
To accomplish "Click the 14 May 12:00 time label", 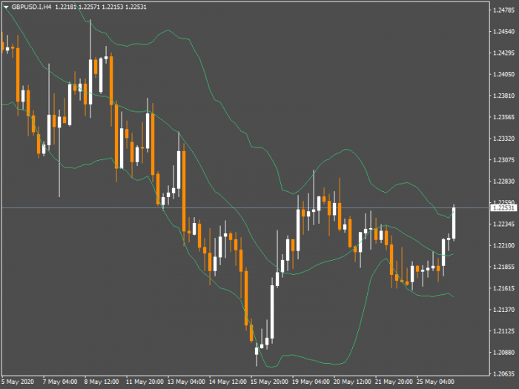I will click(x=228, y=382).
